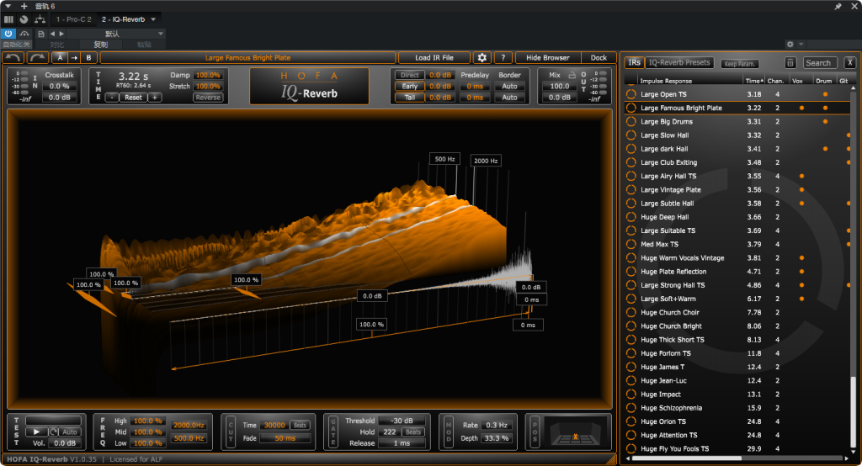This screenshot has width=862, height=466.
Task: Click the 复制 copy button
Action: (x=101, y=45)
